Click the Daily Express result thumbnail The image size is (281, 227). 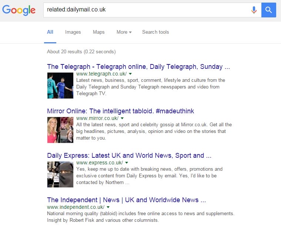tap(60, 174)
